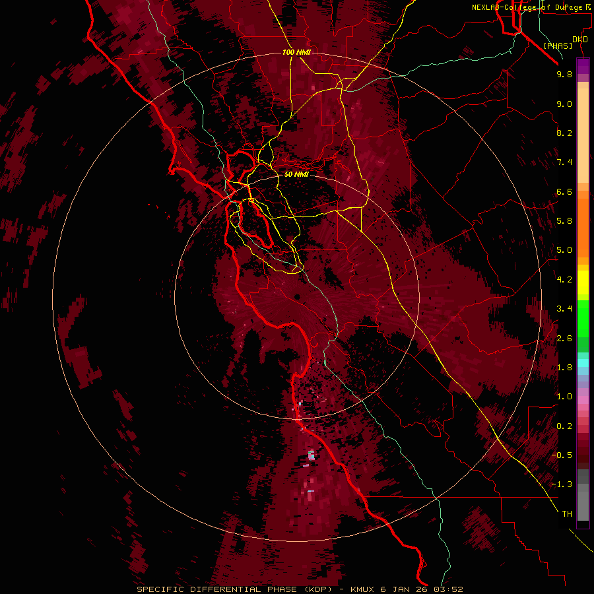This screenshot has height=594, width=594.
Task: Click the -1.3 scale value
Action: [562, 484]
